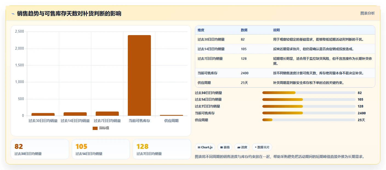The width and height of the screenshot is (386, 170).
Task: Click the tall 当前可售库存 bar in chart
Action: coord(139,75)
